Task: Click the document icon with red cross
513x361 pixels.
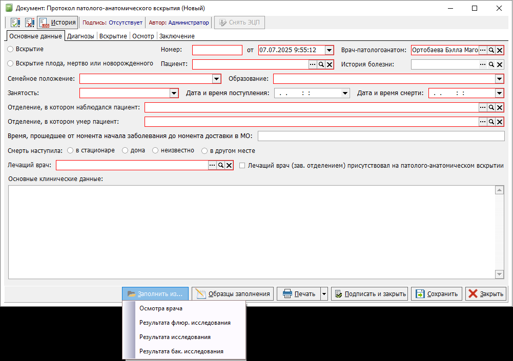Action: [29, 22]
